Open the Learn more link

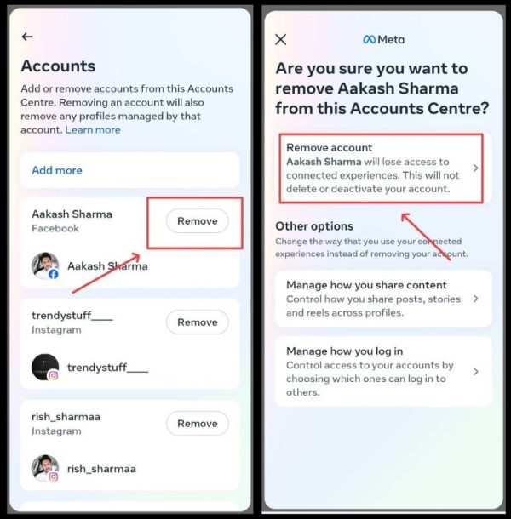[93, 129]
